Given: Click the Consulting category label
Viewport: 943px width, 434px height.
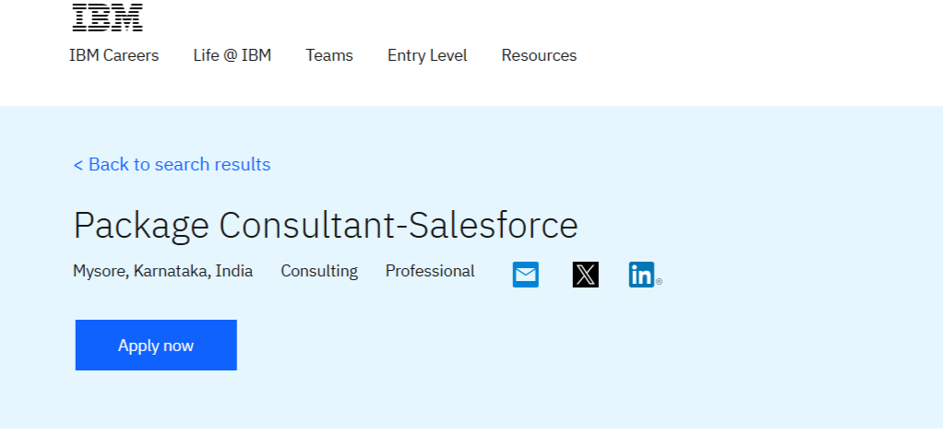Looking at the screenshot, I should [x=319, y=271].
